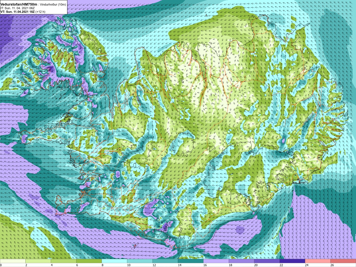356x267 pixels.
Task: Select the 14–16 dark teal legend swatch
Action: 191,261
